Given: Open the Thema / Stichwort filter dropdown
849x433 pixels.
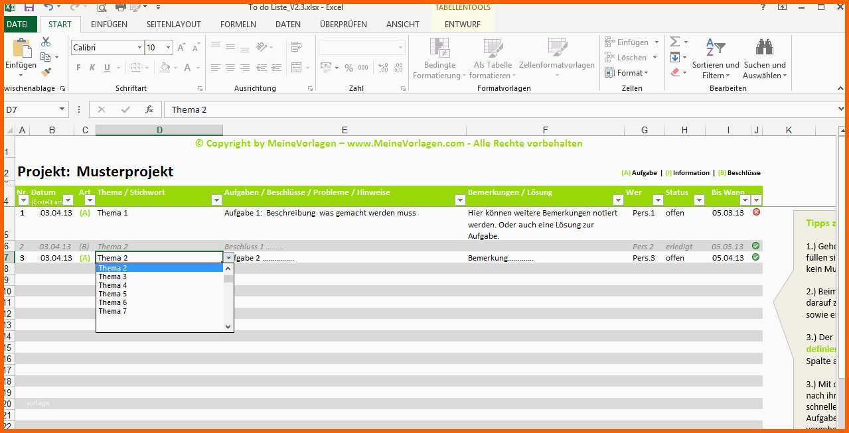Looking at the screenshot, I should click(x=216, y=200).
